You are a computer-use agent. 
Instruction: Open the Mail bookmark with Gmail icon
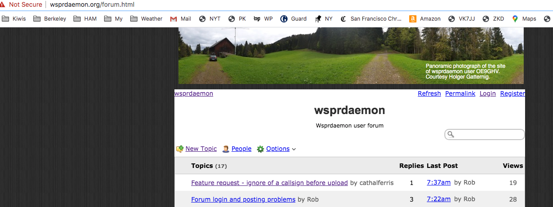pos(174,19)
